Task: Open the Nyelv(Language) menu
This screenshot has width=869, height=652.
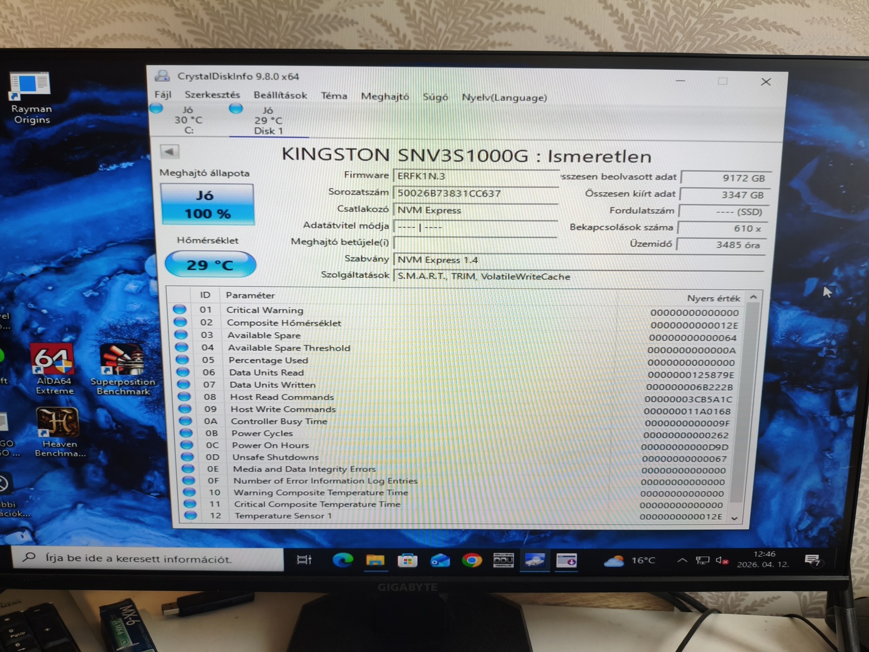Action: [x=504, y=97]
